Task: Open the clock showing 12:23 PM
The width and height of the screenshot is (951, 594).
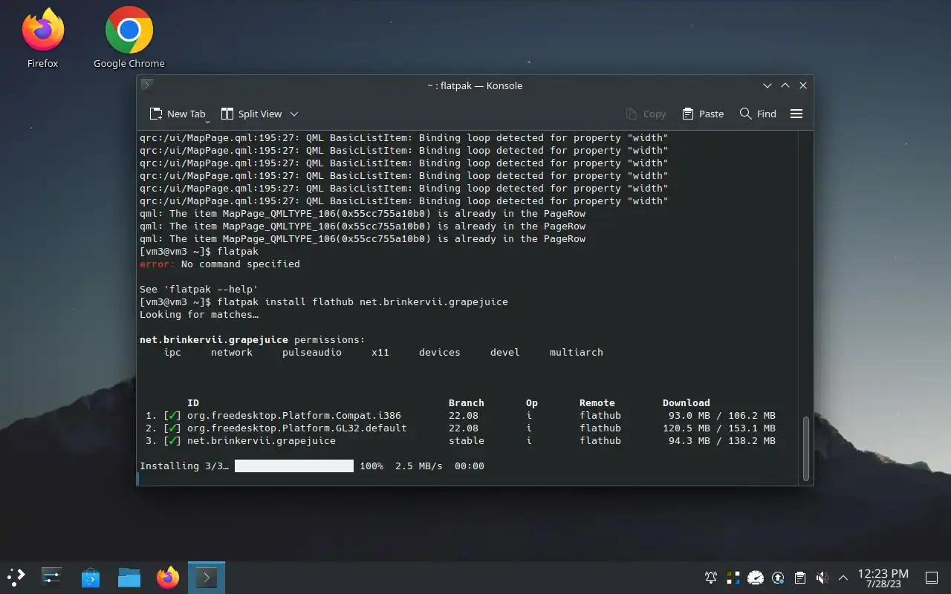Action: (883, 578)
